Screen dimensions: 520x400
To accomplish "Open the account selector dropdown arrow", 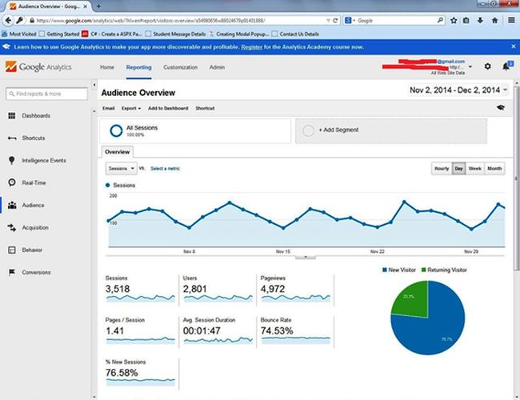I will (470, 66).
